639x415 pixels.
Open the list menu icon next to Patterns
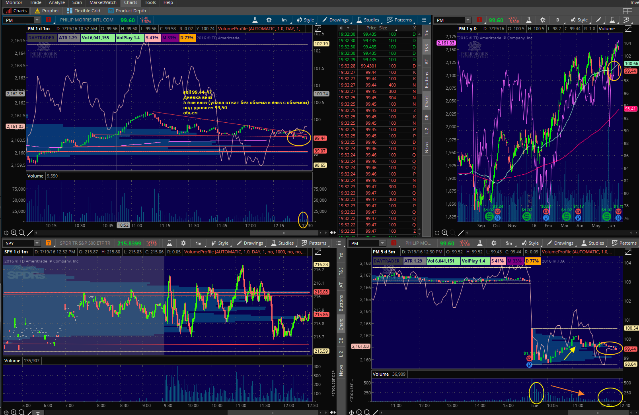pos(424,20)
